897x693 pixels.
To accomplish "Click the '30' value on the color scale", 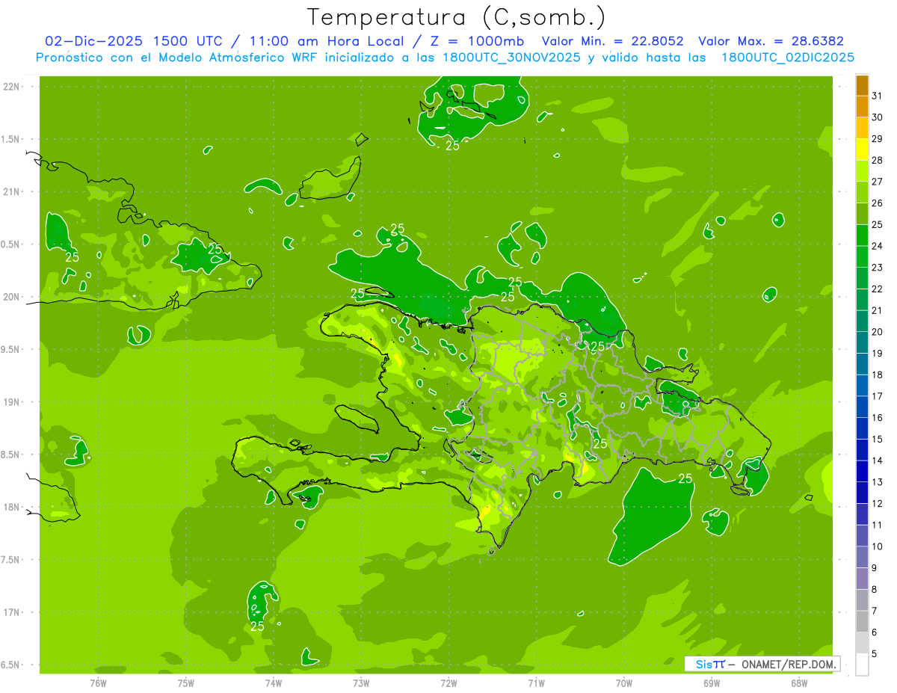I will pyautogui.click(x=878, y=117).
